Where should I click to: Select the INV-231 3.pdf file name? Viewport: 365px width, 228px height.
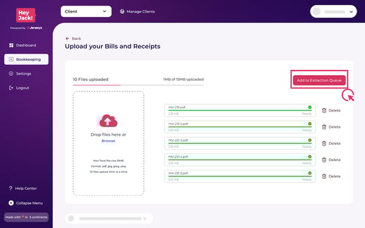178,140
